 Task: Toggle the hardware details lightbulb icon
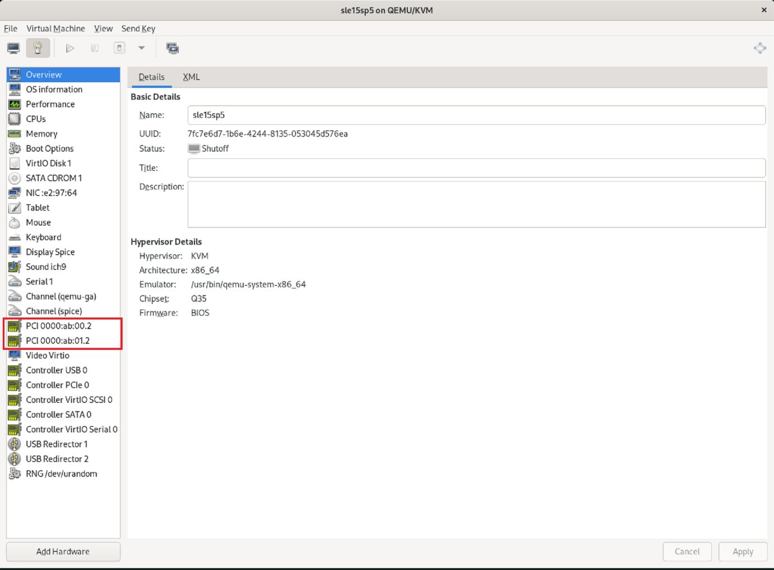click(38, 48)
